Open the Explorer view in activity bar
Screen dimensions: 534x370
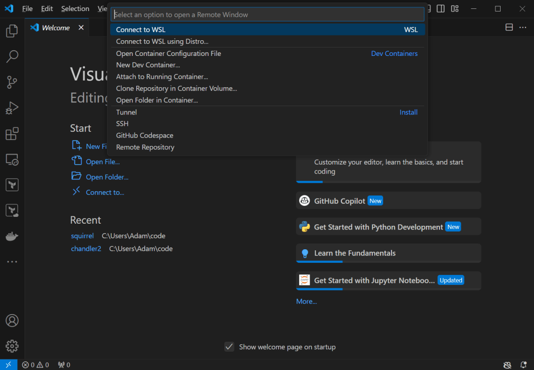coord(12,31)
